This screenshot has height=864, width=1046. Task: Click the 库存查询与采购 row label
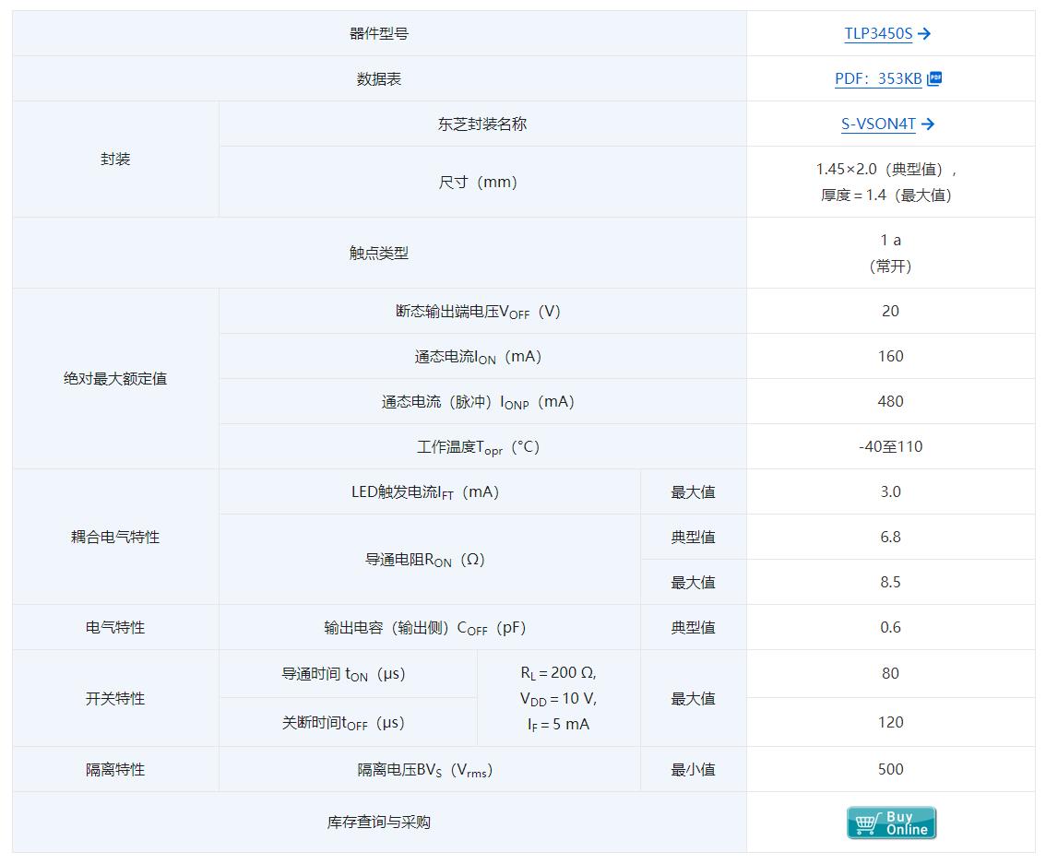(379, 823)
